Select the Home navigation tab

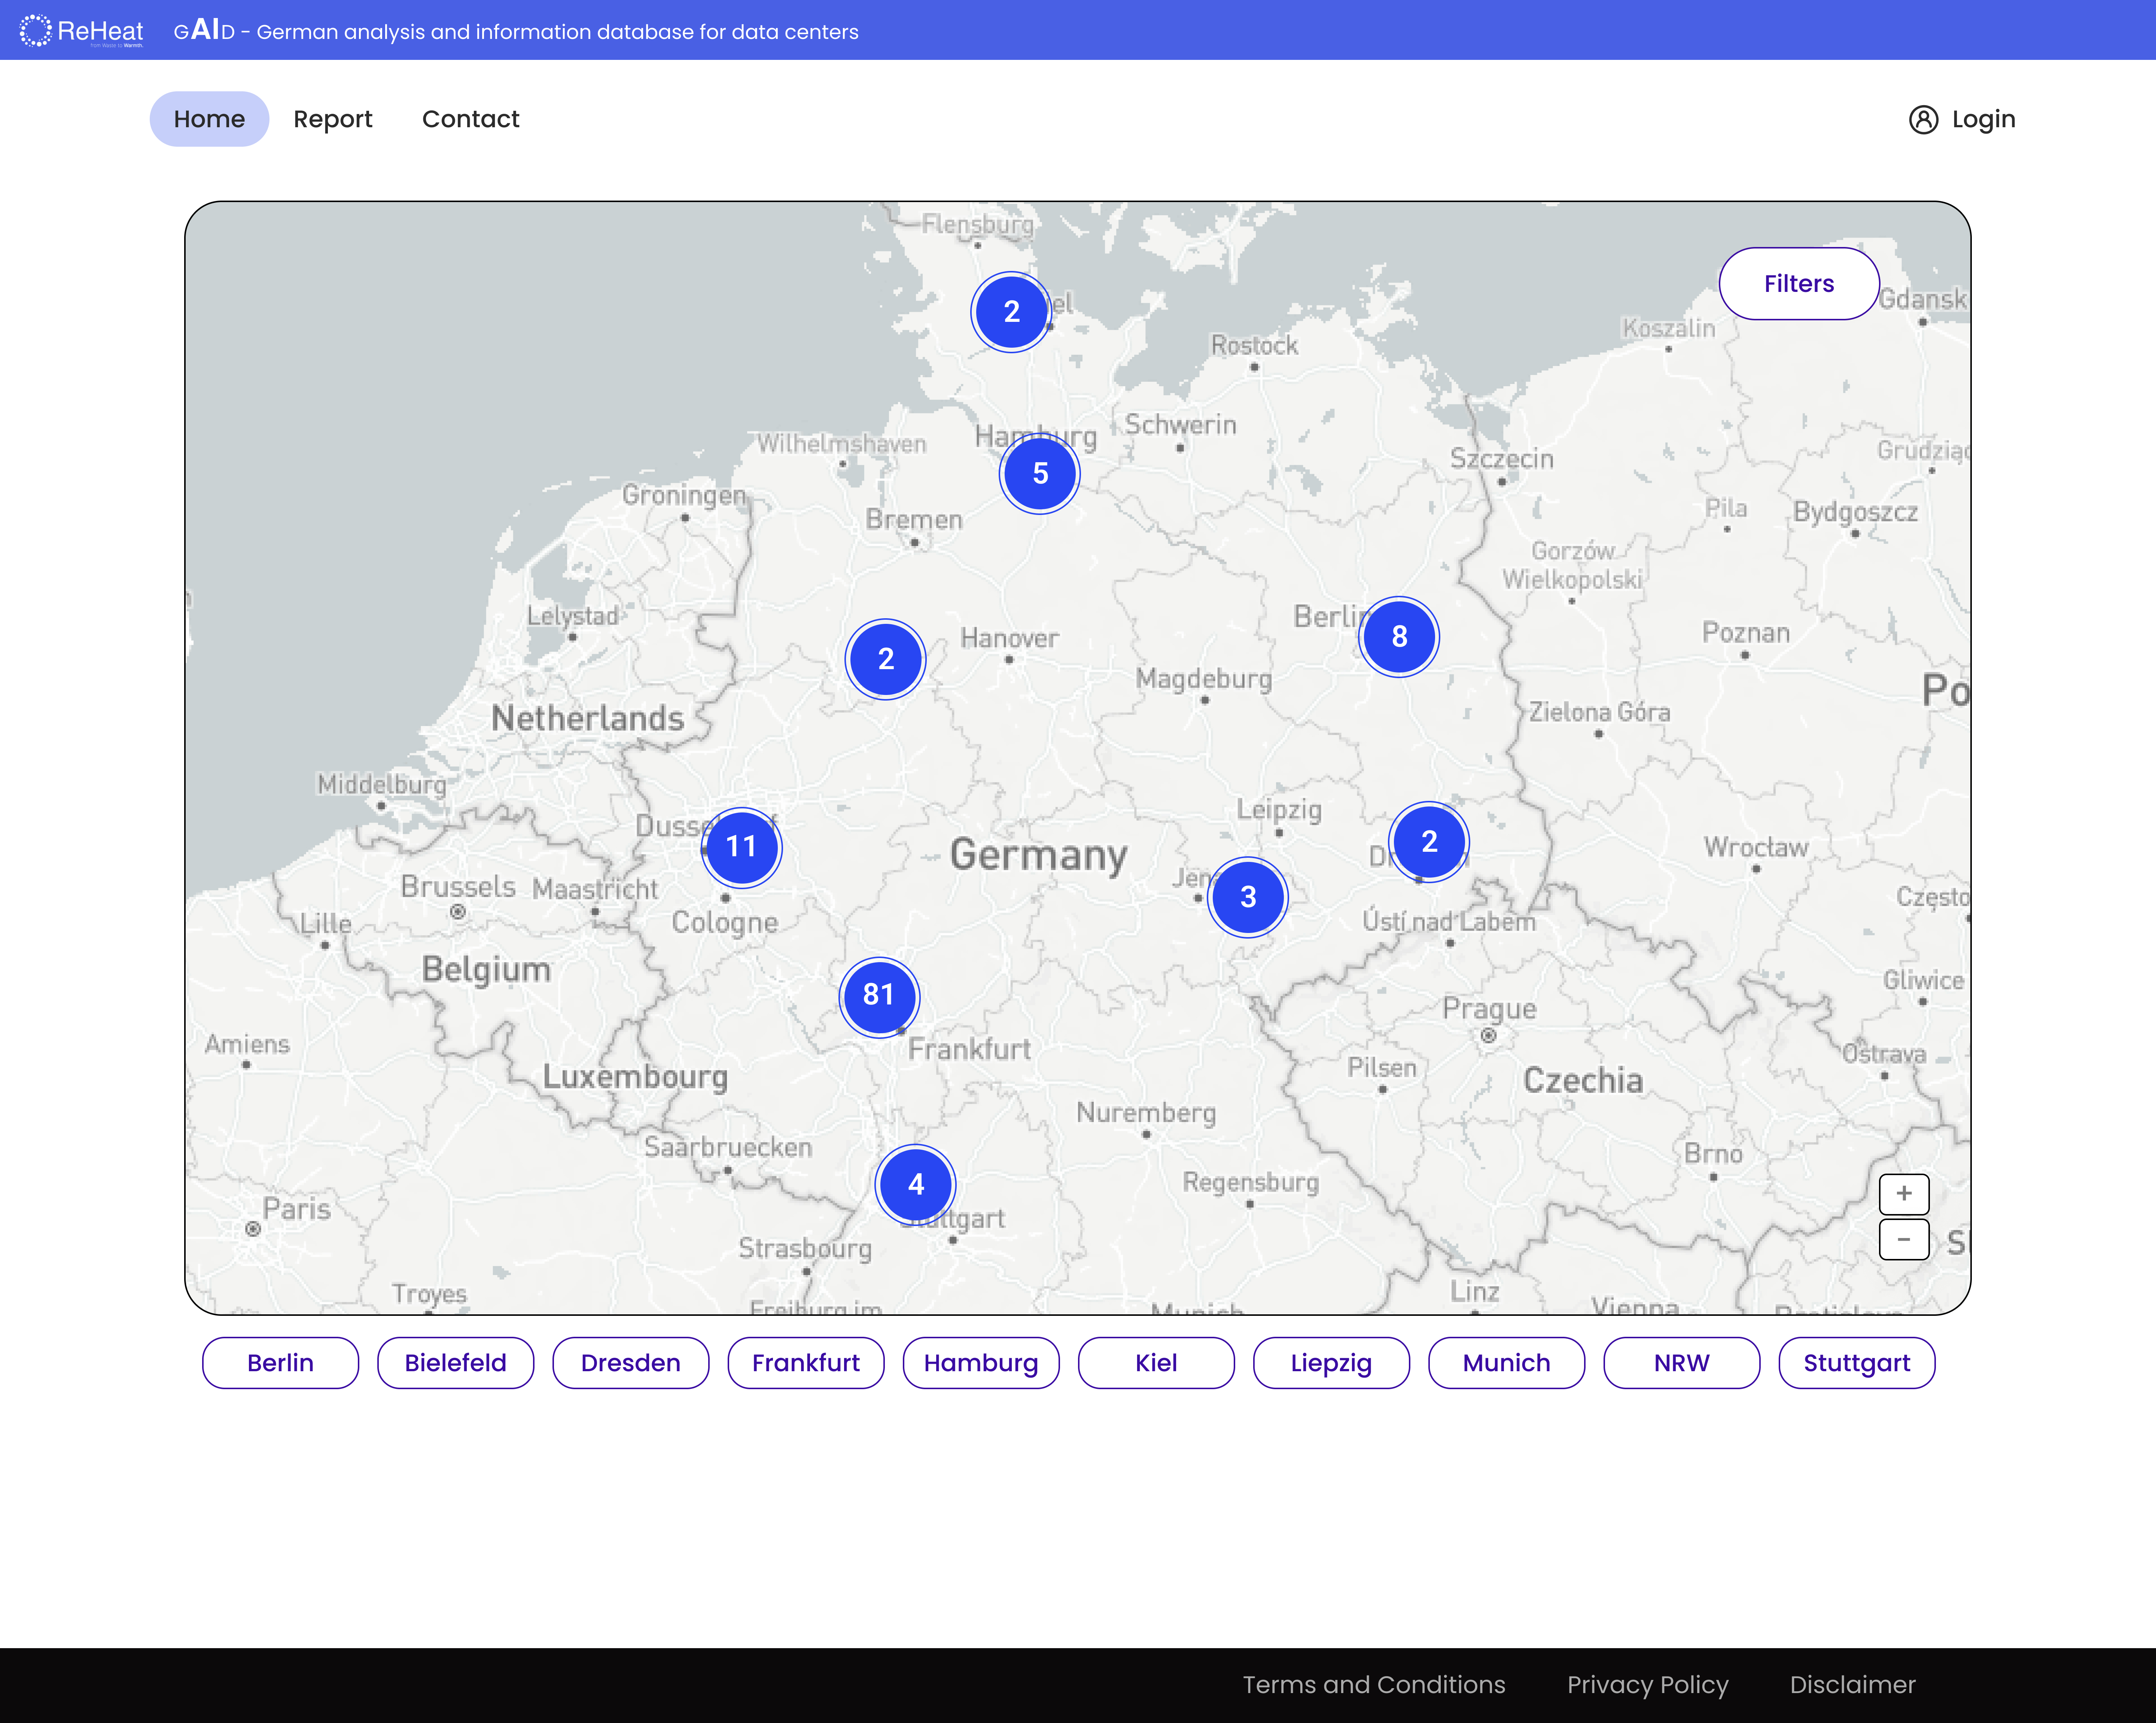[209, 119]
